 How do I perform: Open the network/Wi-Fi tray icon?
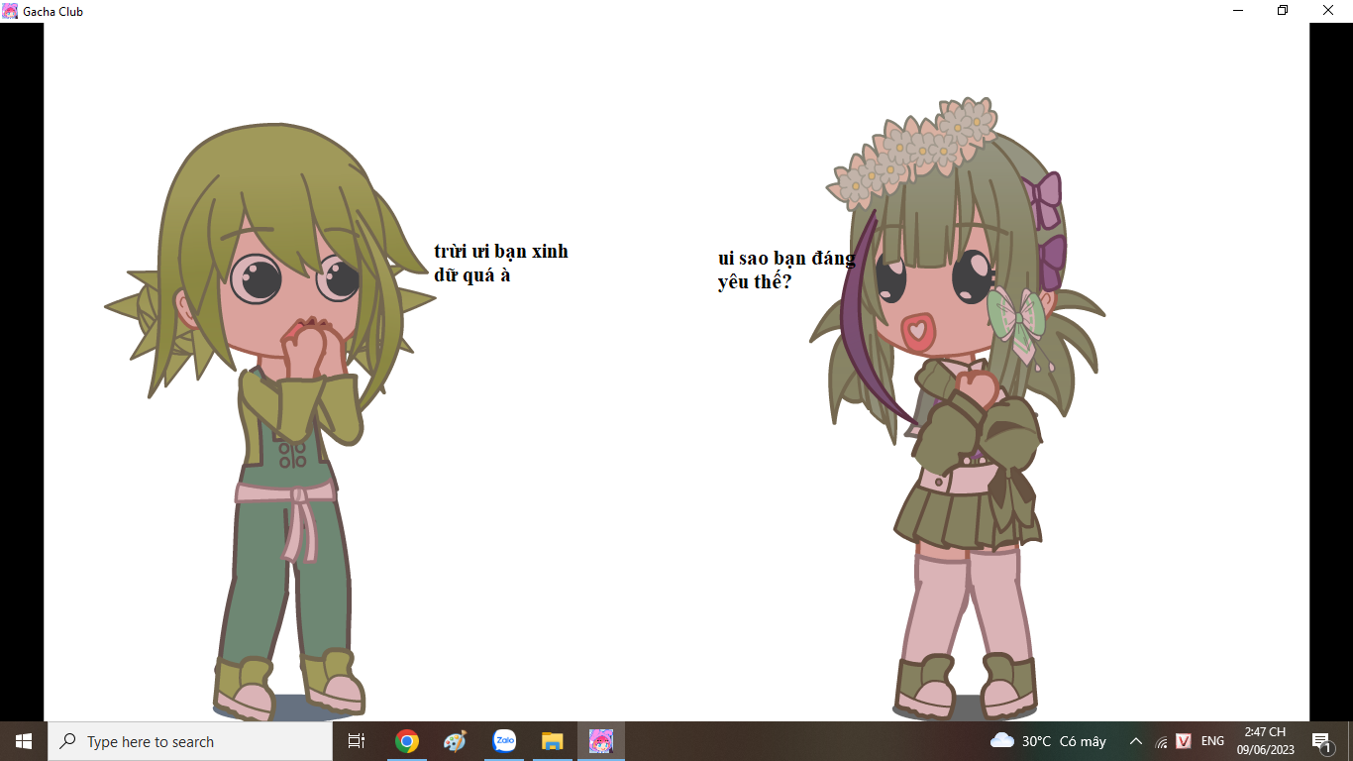1161,741
